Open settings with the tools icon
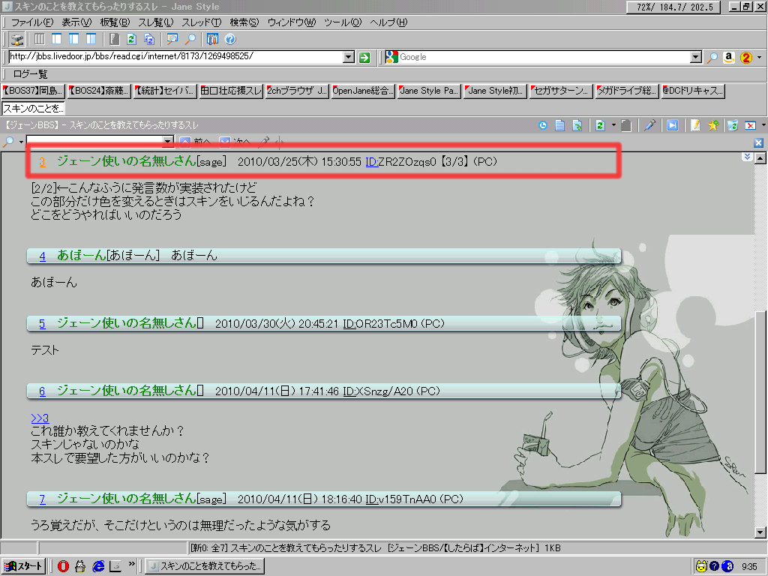 (x=212, y=39)
